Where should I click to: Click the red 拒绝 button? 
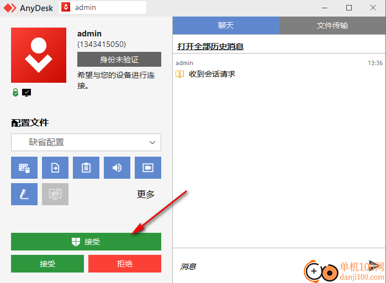[x=125, y=264]
